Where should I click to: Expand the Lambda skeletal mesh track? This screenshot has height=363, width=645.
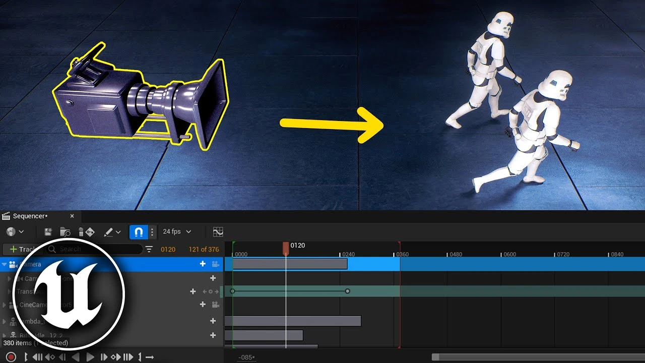click(x=4, y=321)
